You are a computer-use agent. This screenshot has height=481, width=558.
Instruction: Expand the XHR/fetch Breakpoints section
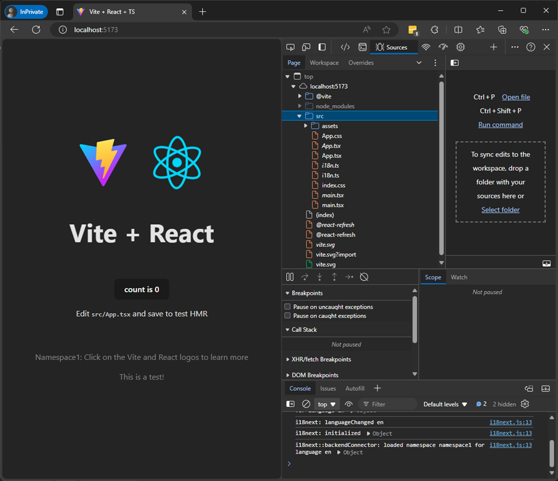[321, 359]
